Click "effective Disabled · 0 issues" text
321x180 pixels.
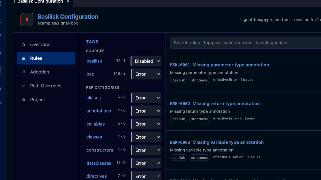[x=237, y=157]
